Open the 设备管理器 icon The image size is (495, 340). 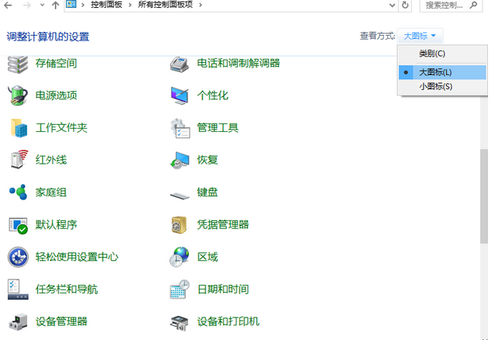(18, 321)
